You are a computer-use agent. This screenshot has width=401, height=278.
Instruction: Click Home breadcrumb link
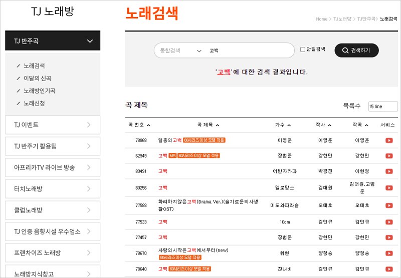click(x=321, y=19)
